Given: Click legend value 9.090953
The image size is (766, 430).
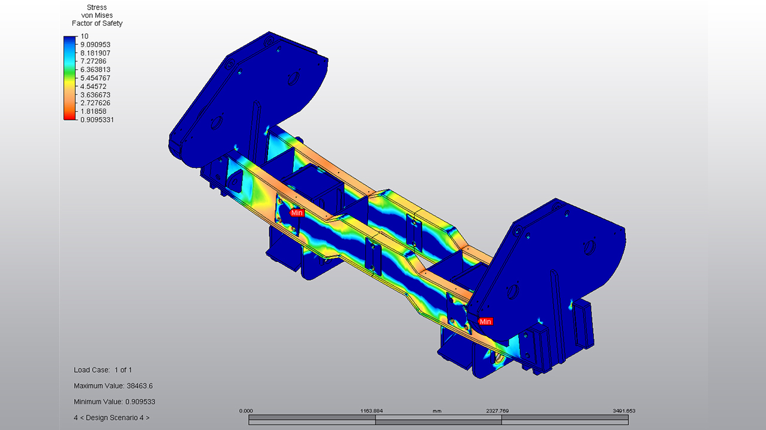Looking at the screenshot, I should pyautogui.click(x=96, y=44).
